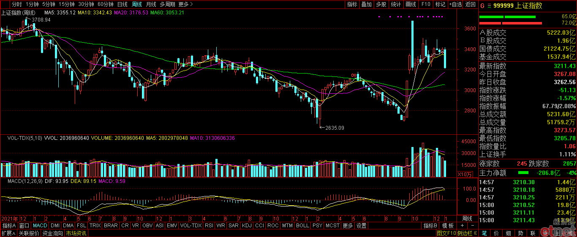The width and height of the screenshot is (577, 237).
Task: Select the MCST indicator tab
Action: click(x=332, y=226)
